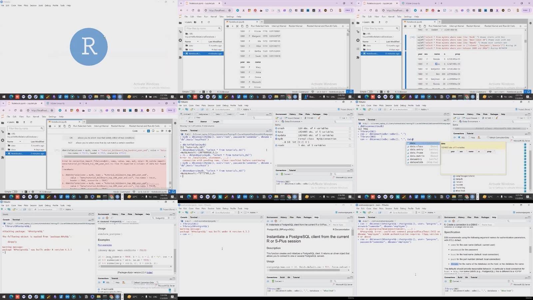Toggle Simple mode in JupyterLab showing "4 minutes ago"

192,92
